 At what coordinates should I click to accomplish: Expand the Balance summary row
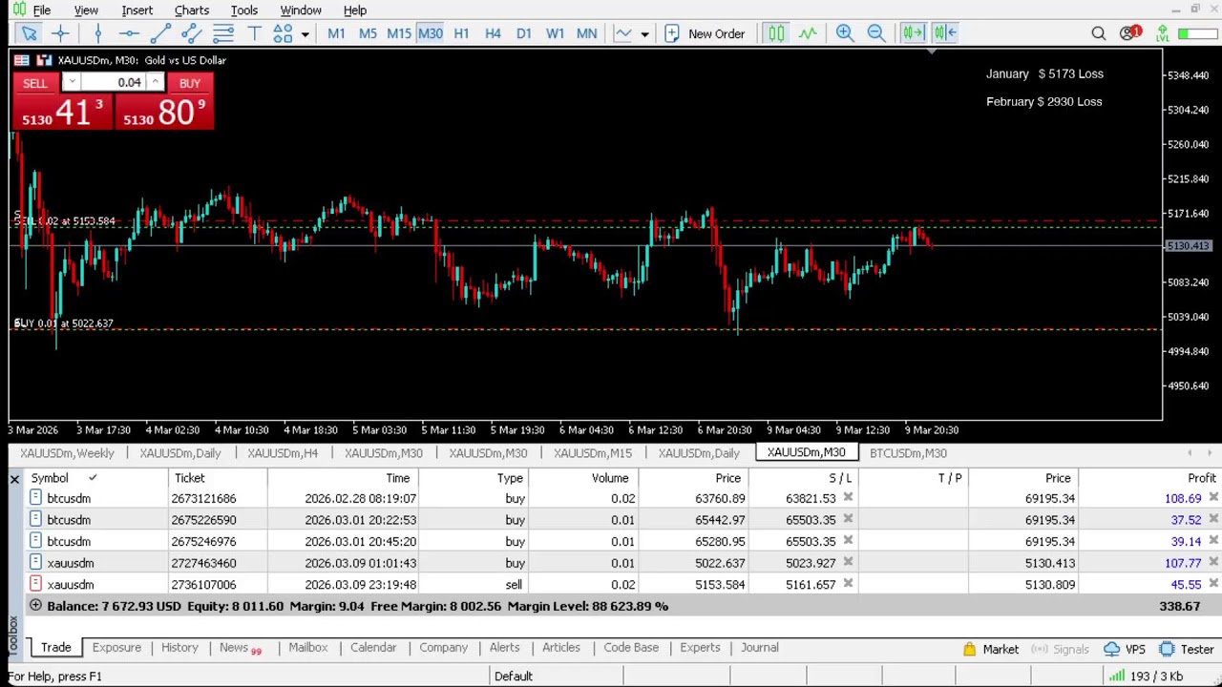pos(35,606)
